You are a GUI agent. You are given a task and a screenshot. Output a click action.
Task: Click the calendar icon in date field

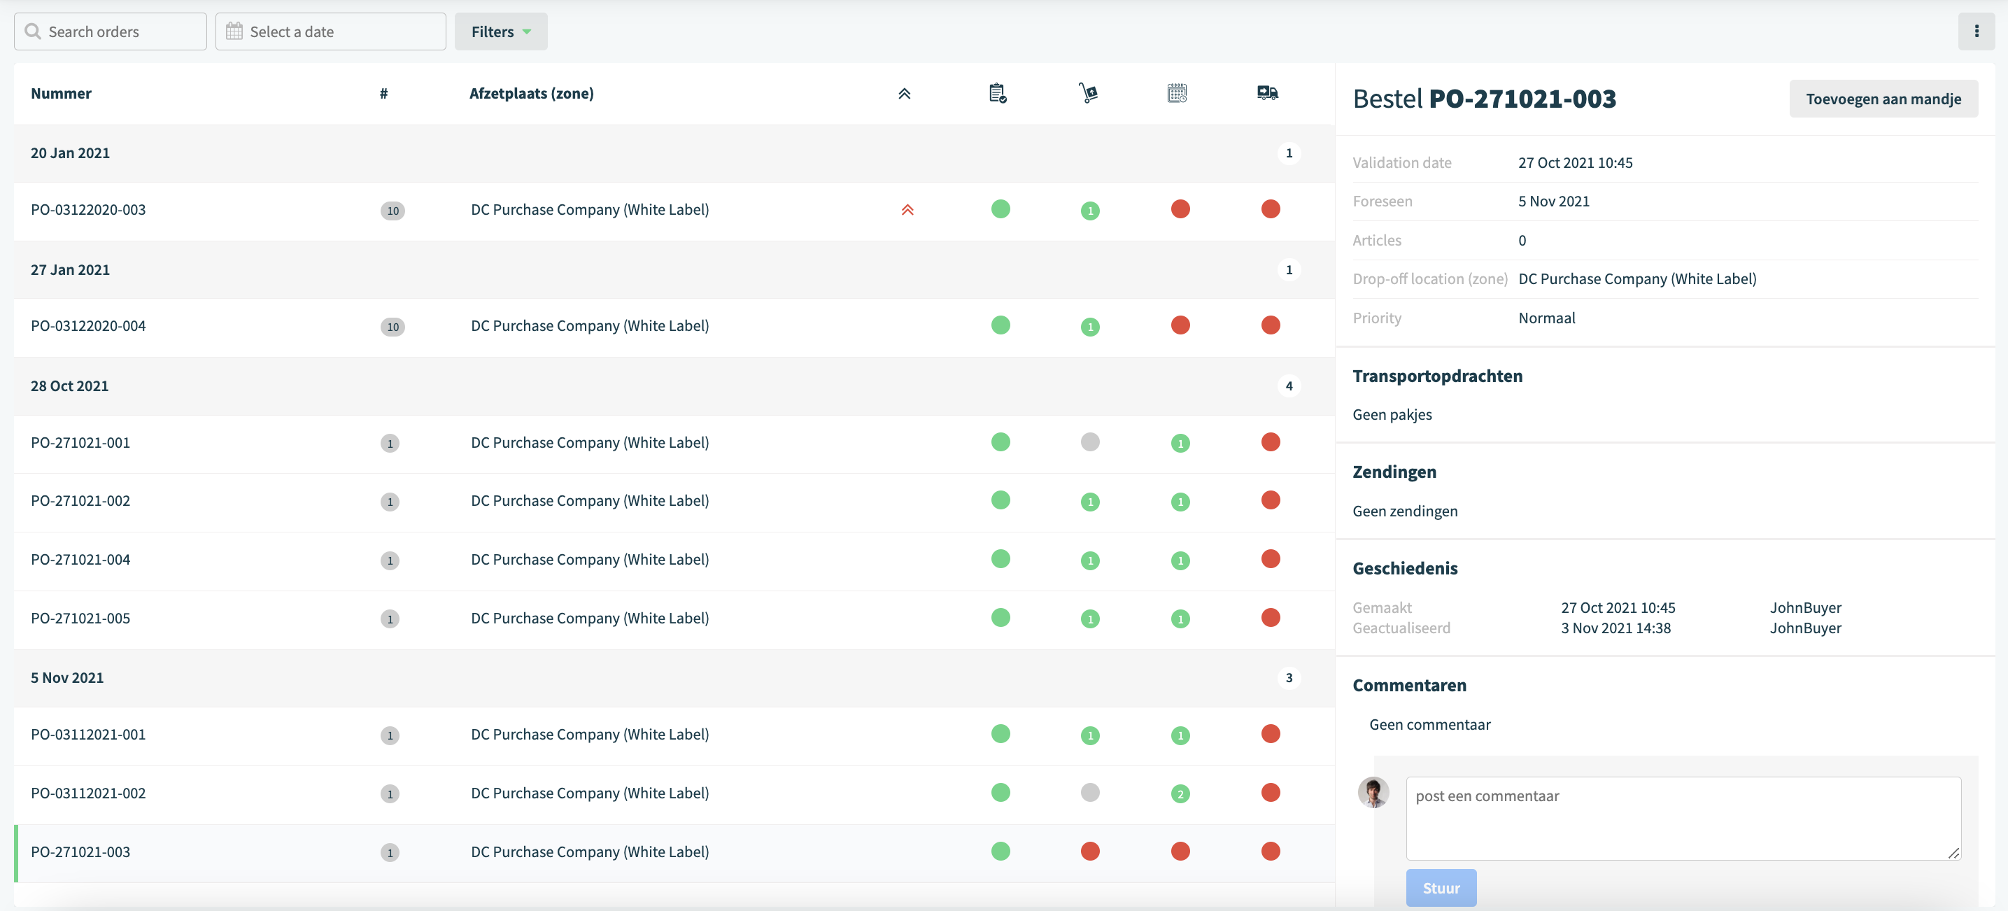[234, 31]
